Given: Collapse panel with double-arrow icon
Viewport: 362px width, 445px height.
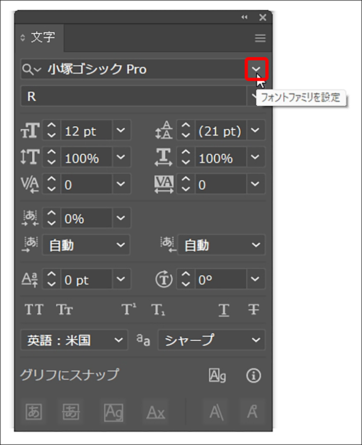Looking at the screenshot, I should 245,17.
